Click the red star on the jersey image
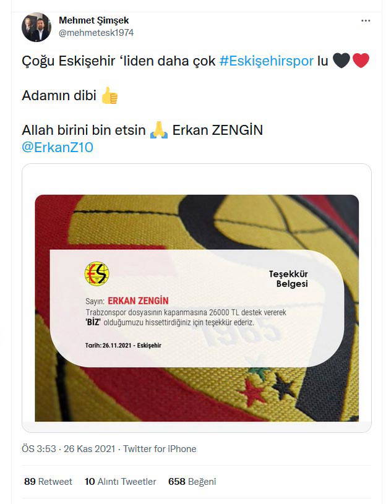 252,392
